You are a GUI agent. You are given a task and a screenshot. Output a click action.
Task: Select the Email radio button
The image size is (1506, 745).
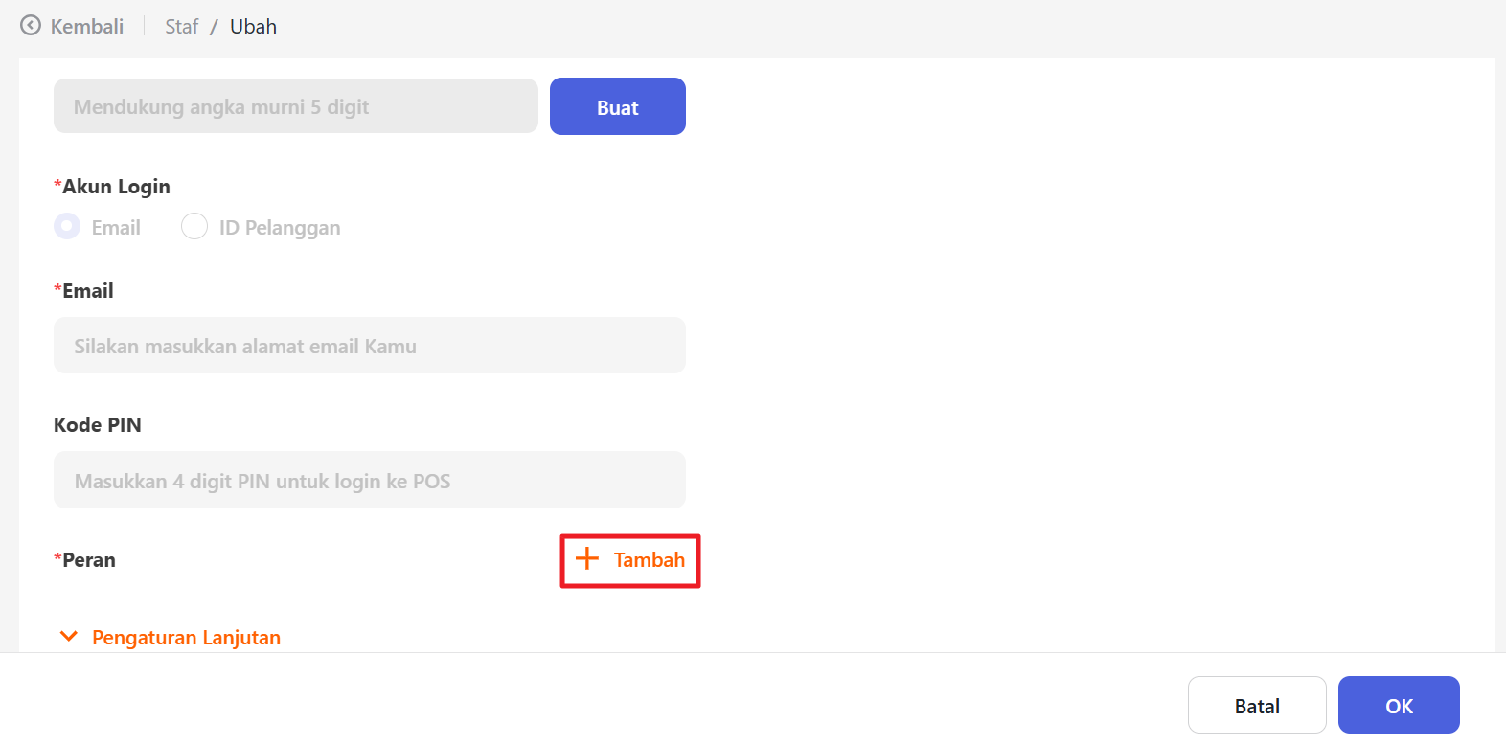click(x=67, y=226)
